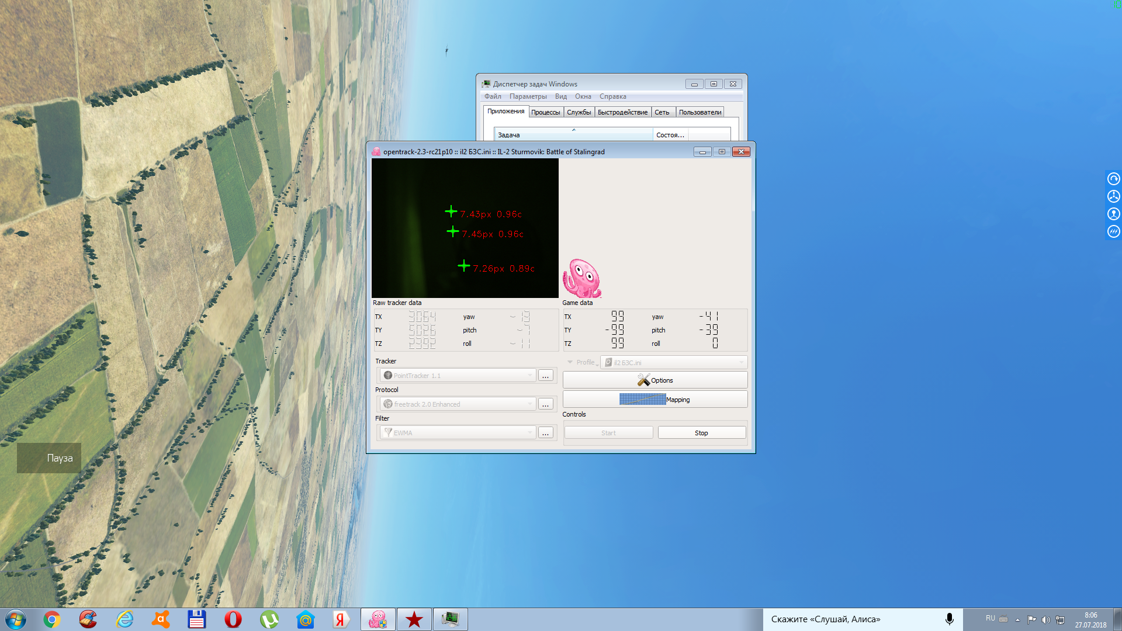Open Avast antivirus from the taskbar
Screen dimensions: 1122x631
pyautogui.click(x=161, y=619)
